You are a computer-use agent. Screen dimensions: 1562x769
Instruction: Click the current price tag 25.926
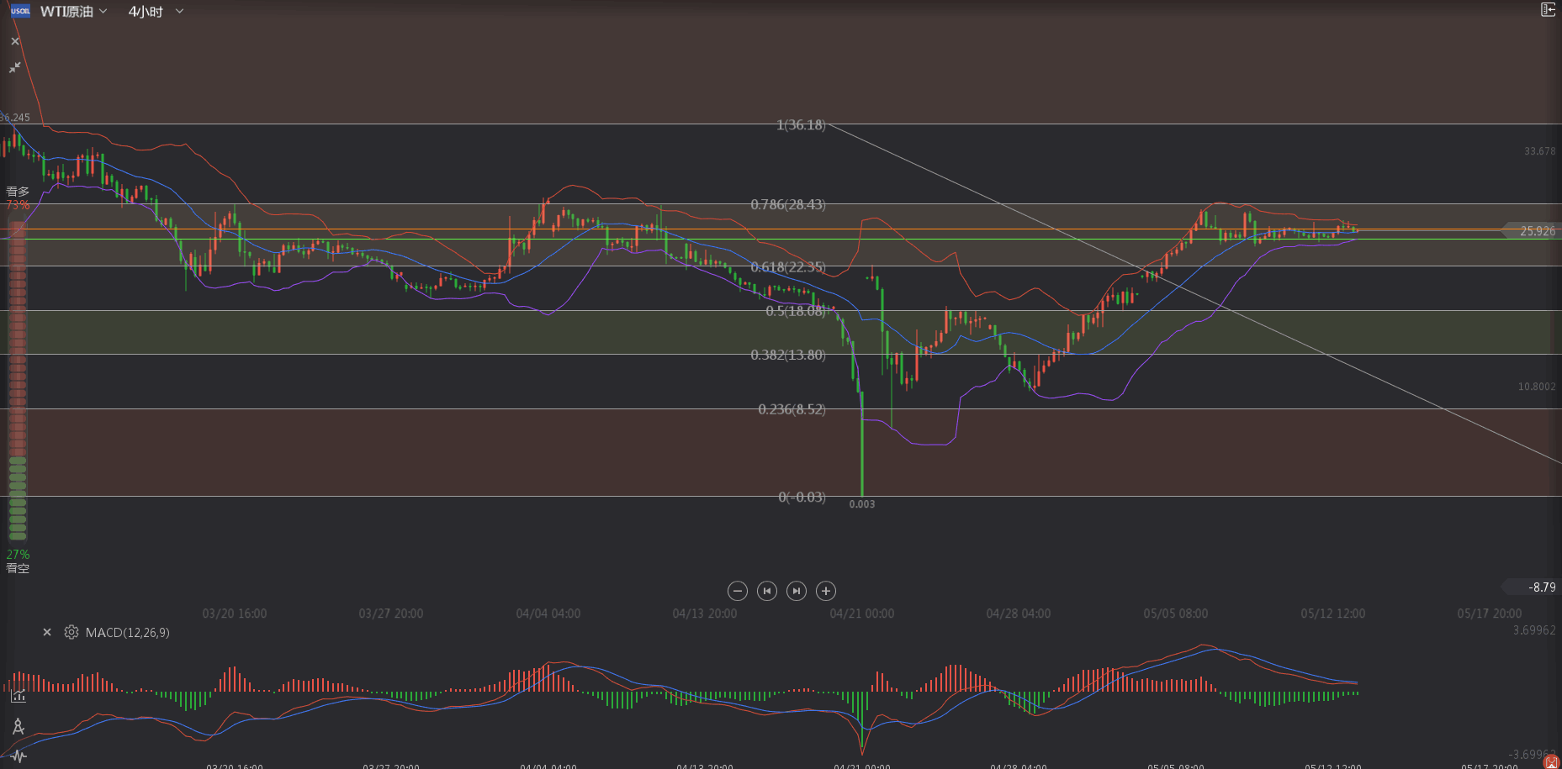click(1533, 231)
